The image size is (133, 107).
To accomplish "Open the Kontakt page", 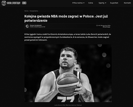I will click(x=127, y=3).
